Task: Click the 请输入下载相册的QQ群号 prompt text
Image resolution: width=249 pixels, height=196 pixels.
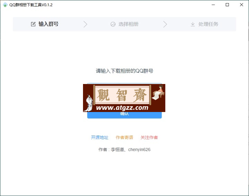Action: [x=124, y=71]
